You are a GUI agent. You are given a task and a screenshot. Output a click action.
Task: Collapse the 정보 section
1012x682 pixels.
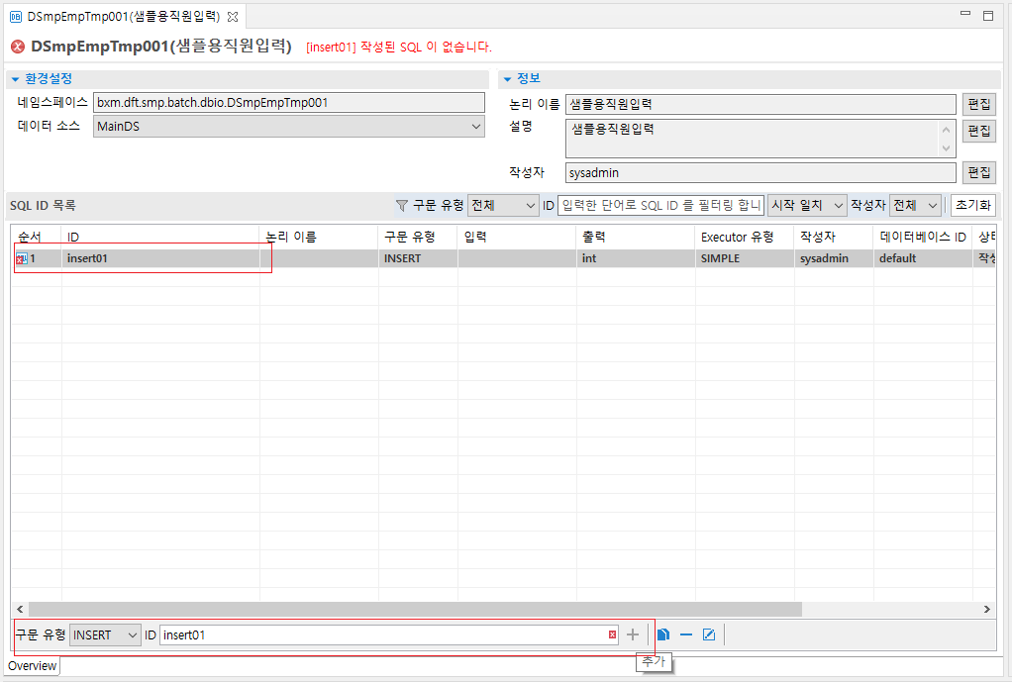505,78
